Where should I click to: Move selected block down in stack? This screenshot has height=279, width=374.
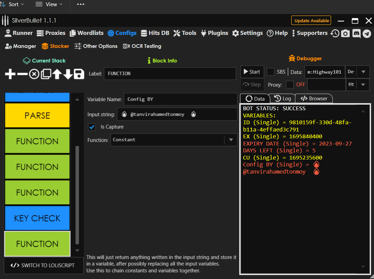point(68,74)
